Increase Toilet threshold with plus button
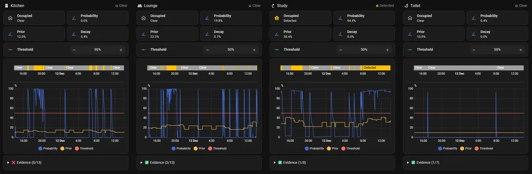 [520, 49]
